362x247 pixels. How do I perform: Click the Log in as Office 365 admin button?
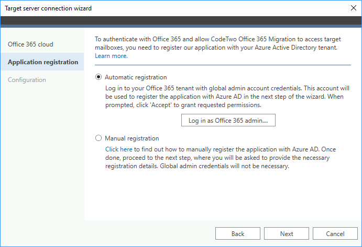(x=228, y=120)
